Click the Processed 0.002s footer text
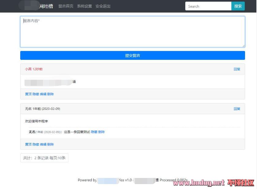 174,180
